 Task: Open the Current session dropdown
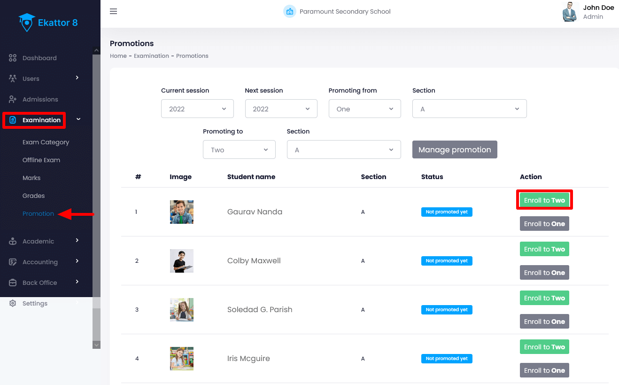[x=197, y=109]
